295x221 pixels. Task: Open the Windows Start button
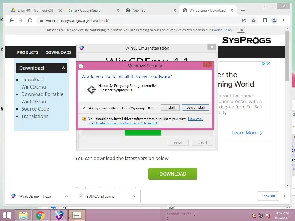click(x=7, y=215)
